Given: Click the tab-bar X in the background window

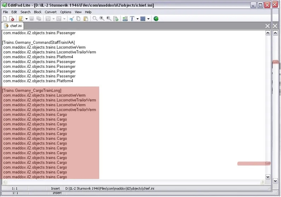Looking at the screenshot, I should click(x=275, y=26).
